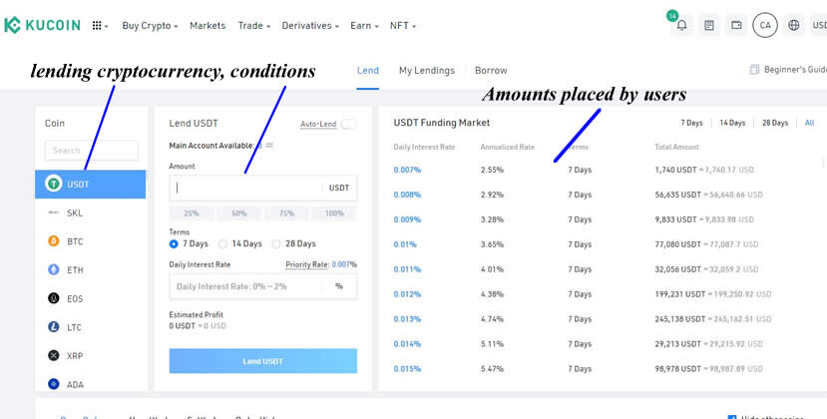Filter funding market by 7 Days

tap(691, 123)
